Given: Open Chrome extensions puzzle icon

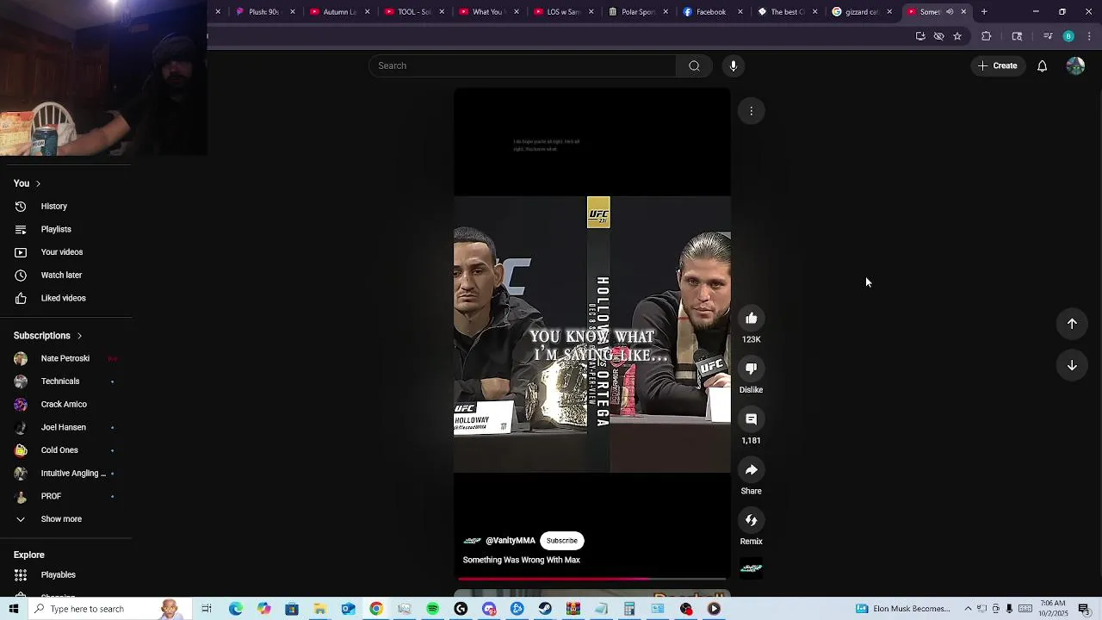Looking at the screenshot, I should point(987,36).
